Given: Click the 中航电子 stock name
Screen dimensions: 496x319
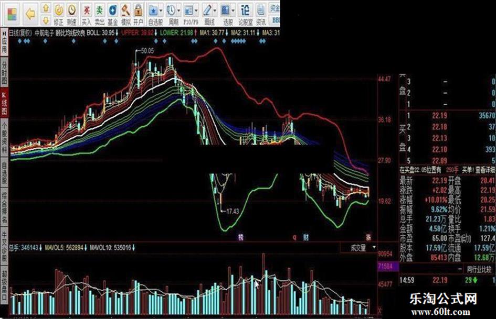Looking at the screenshot, I should tap(44, 32).
